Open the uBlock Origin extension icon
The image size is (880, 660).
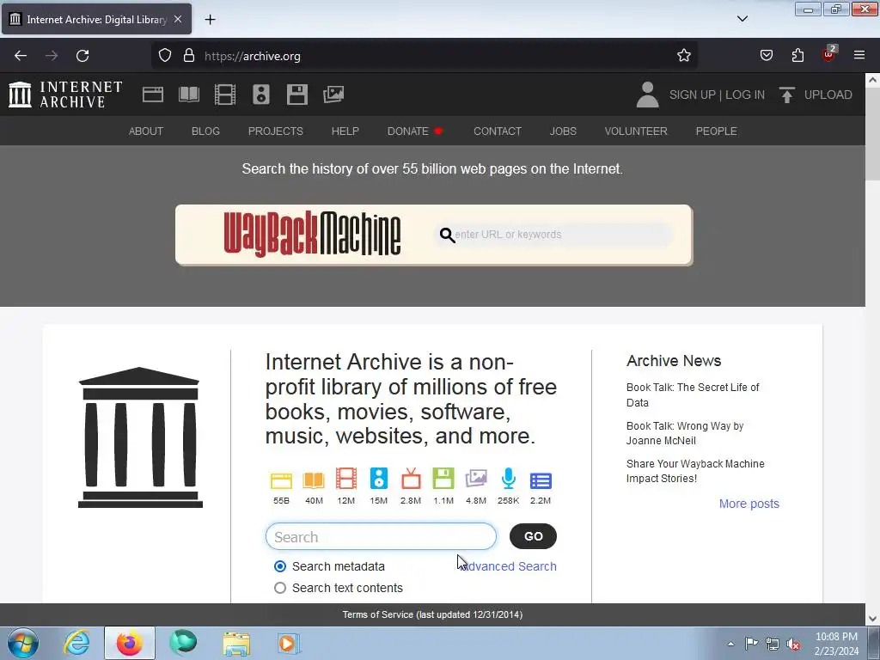[829, 54]
